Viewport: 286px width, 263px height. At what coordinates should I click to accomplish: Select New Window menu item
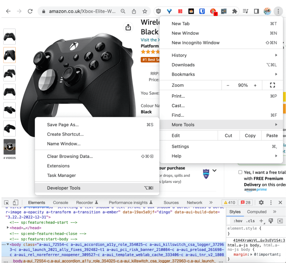[221, 33]
